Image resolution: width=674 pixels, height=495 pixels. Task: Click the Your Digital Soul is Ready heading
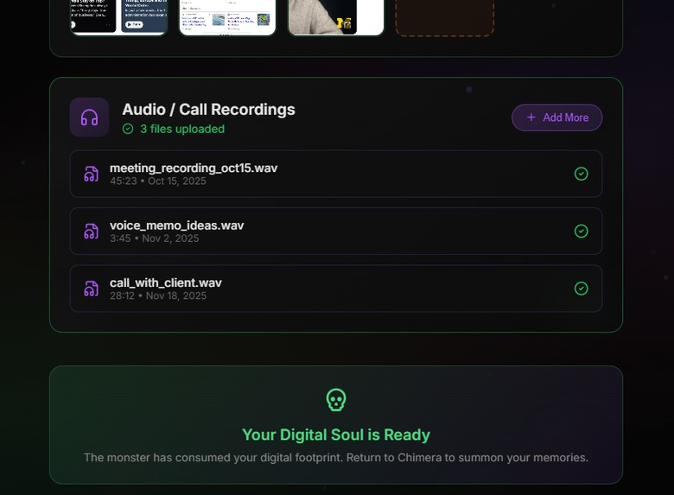336,435
